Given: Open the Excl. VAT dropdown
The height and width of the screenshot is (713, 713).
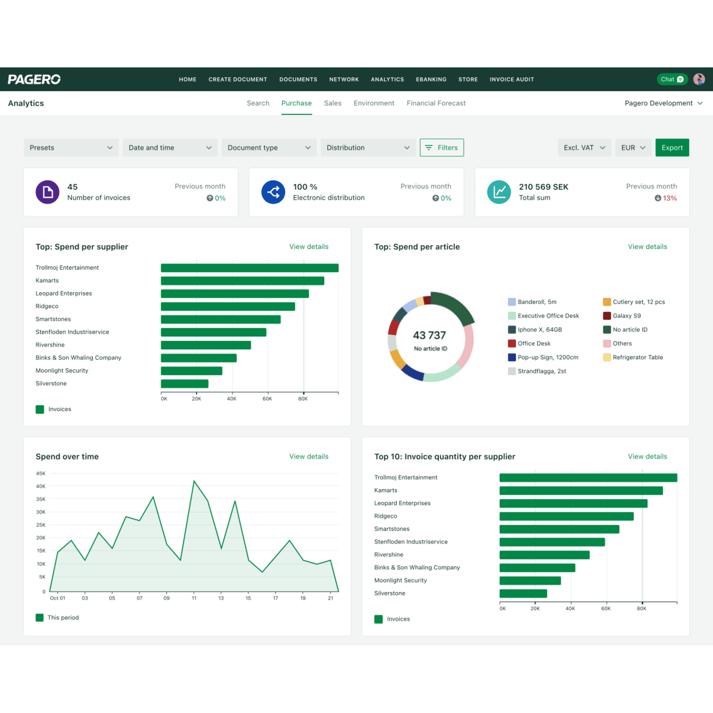Looking at the screenshot, I should click(x=584, y=148).
